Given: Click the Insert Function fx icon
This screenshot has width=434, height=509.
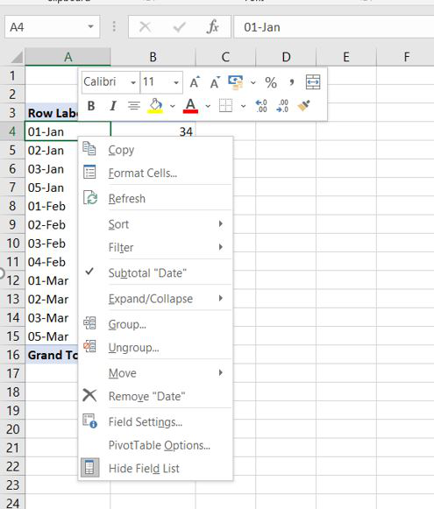Looking at the screenshot, I should click(213, 27).
